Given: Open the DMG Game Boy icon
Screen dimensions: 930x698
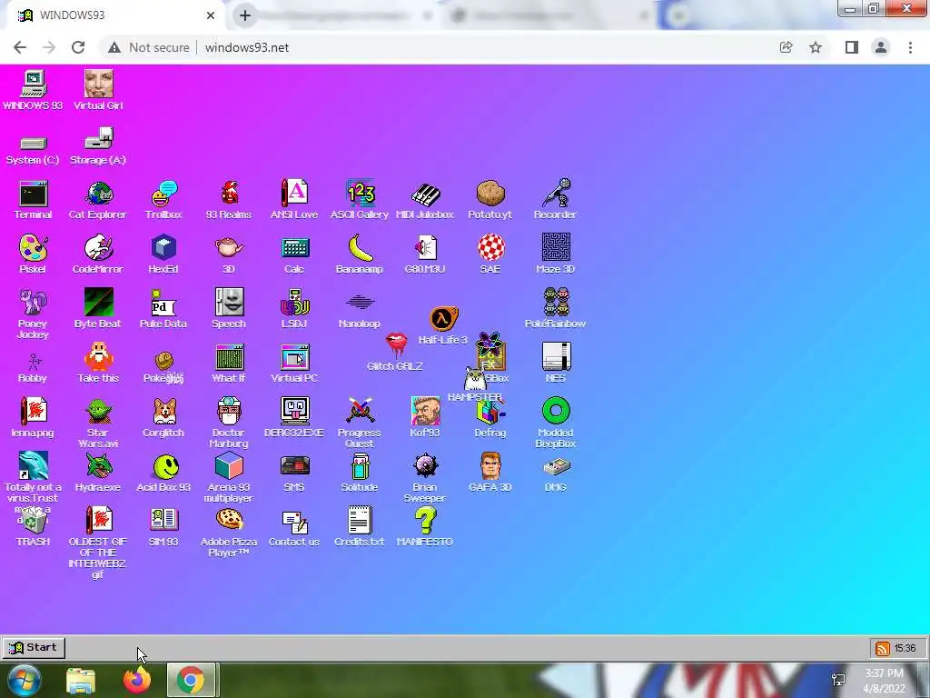Looking at the screenshot, I should 557,467.
